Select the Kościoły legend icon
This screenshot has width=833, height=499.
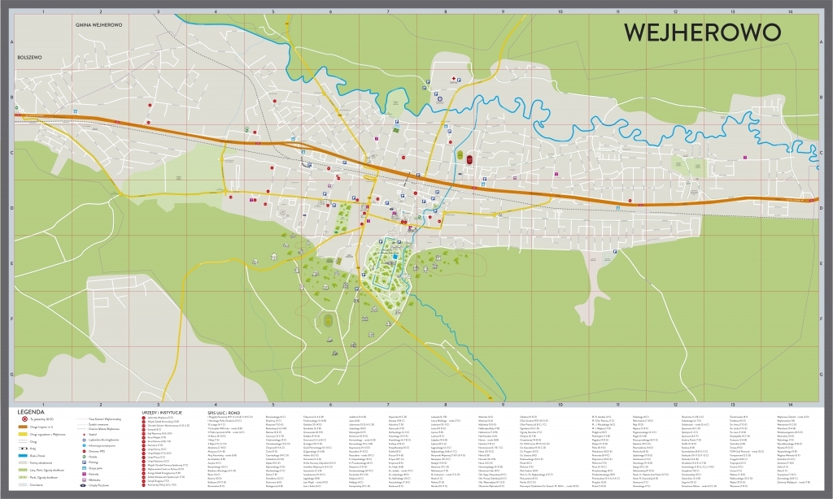(x=84, y=474)
